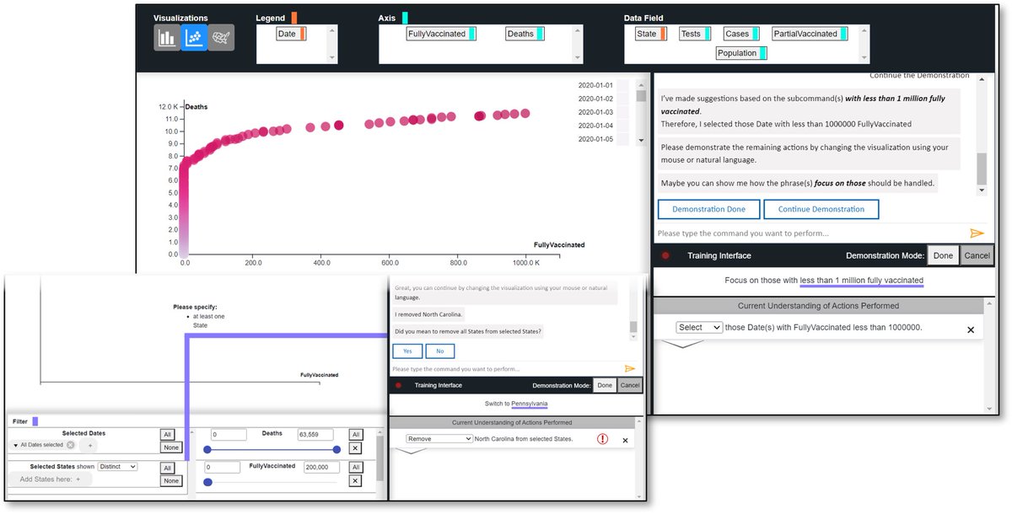Click None button for Selected States
Screen dimensions: 1012x514
tap(171, 480)
